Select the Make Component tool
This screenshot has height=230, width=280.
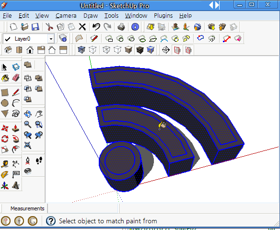coord(16,67)
